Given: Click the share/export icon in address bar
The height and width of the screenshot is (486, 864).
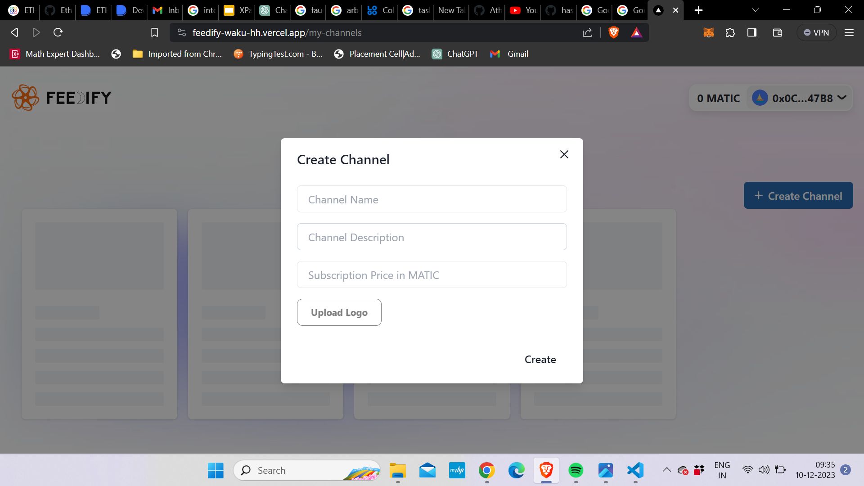Looking at the screenshot, I should click(587, 33).
